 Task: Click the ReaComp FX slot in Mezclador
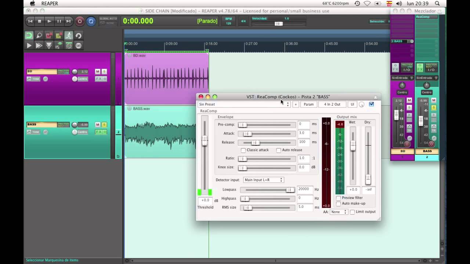pyautogui.click(x=427, y=17)
